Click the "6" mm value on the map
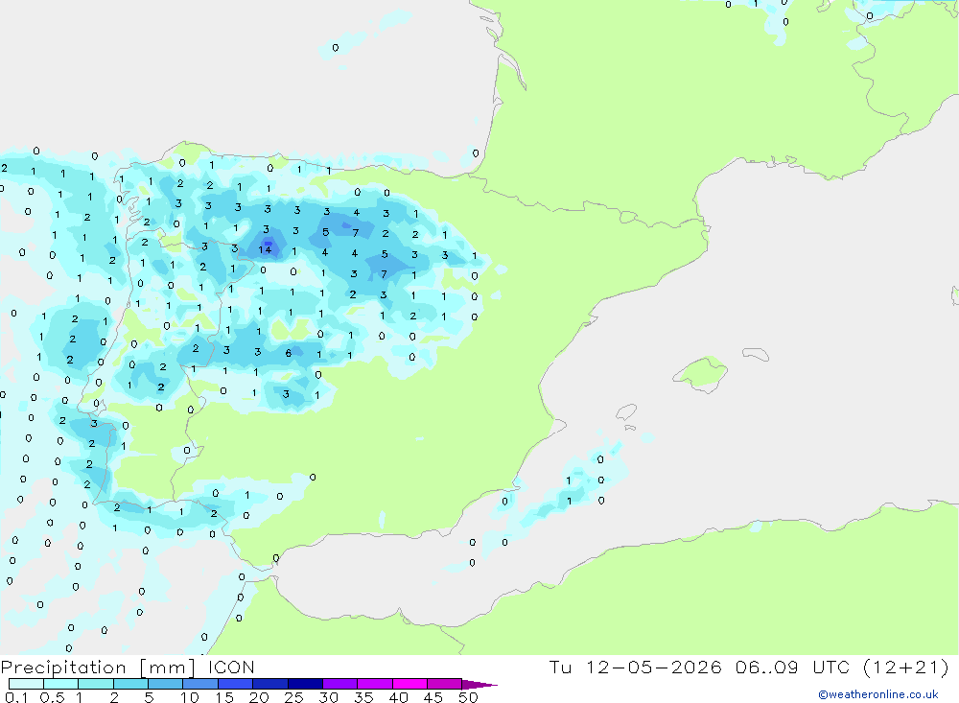Screen dimensions: 959x703 click(x=289, y=353)
